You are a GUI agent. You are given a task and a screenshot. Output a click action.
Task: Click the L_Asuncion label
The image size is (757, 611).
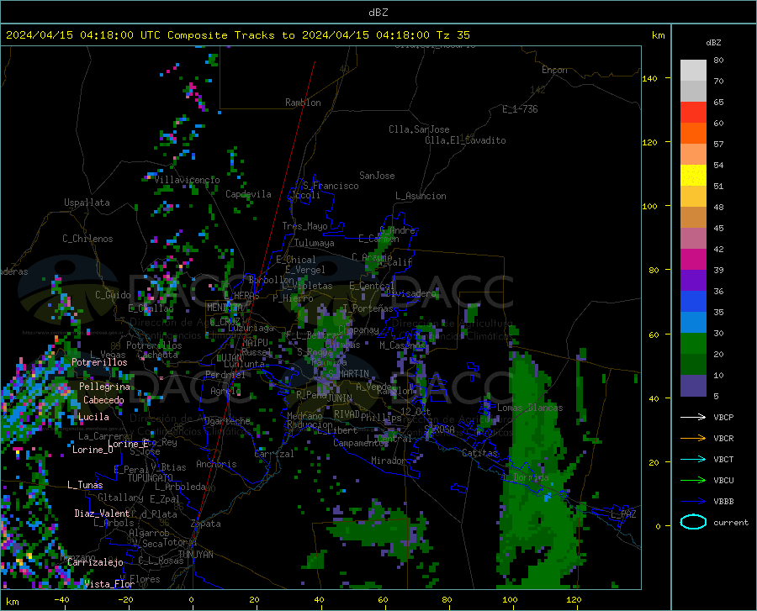click(421, 196)
